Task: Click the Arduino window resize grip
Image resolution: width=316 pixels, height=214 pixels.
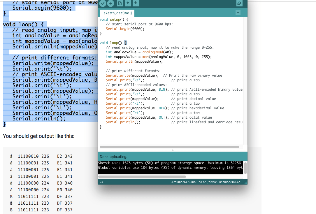Action: click(245, 183)
